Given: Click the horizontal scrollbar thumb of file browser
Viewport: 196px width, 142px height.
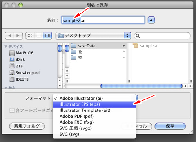Looking at the screenshot, I should click(142, 86).
